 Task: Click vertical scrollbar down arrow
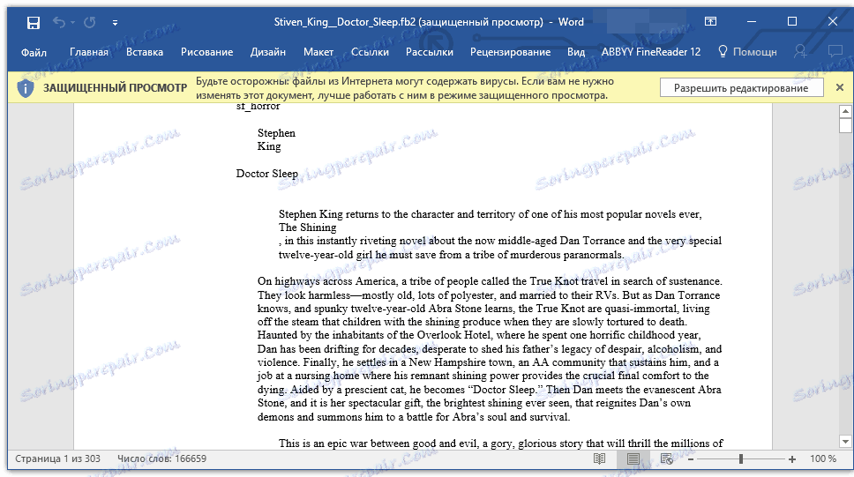click(x=845, y=442)
